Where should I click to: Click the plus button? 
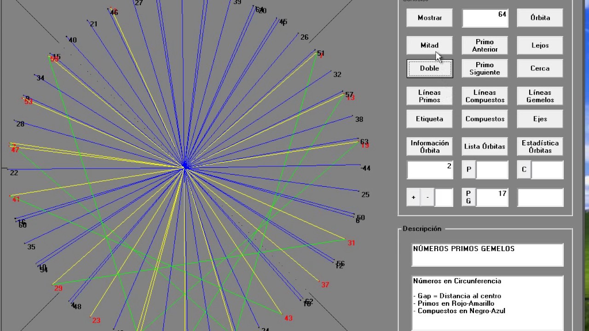pos(413,197)
